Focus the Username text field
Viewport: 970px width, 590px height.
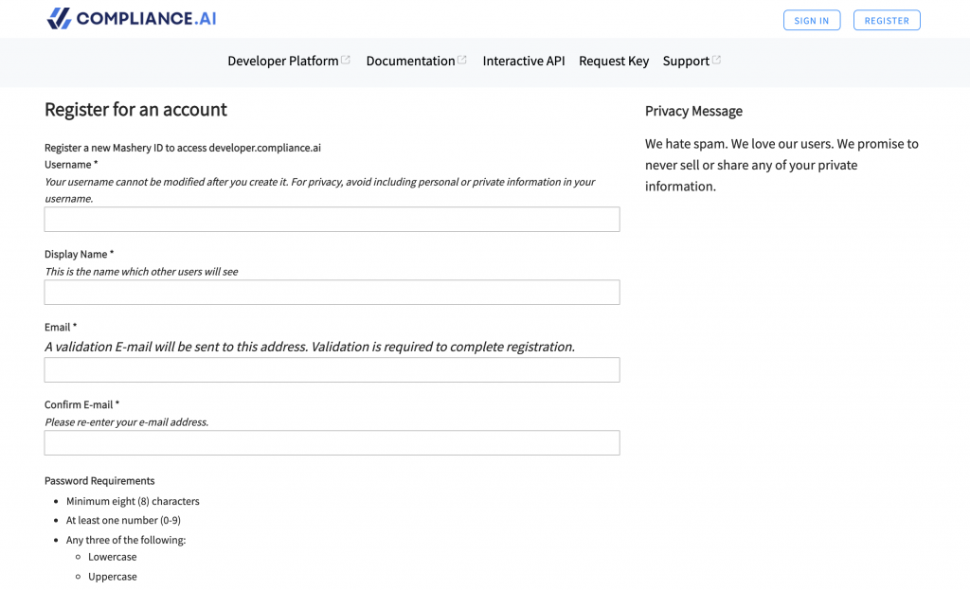tap(332, 220)
